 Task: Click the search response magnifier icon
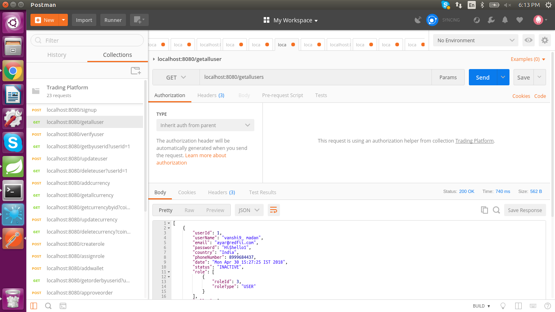(496, 210)
